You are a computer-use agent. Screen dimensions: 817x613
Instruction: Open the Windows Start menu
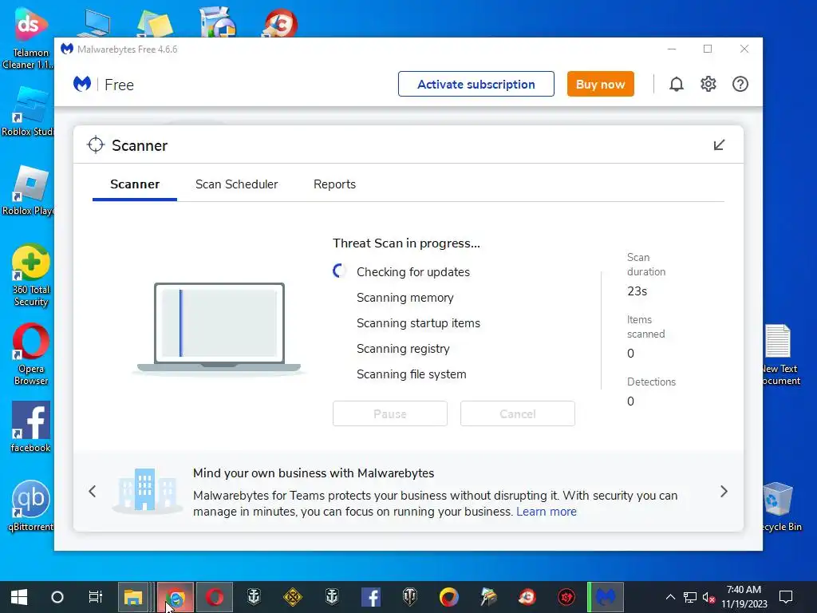19,597
